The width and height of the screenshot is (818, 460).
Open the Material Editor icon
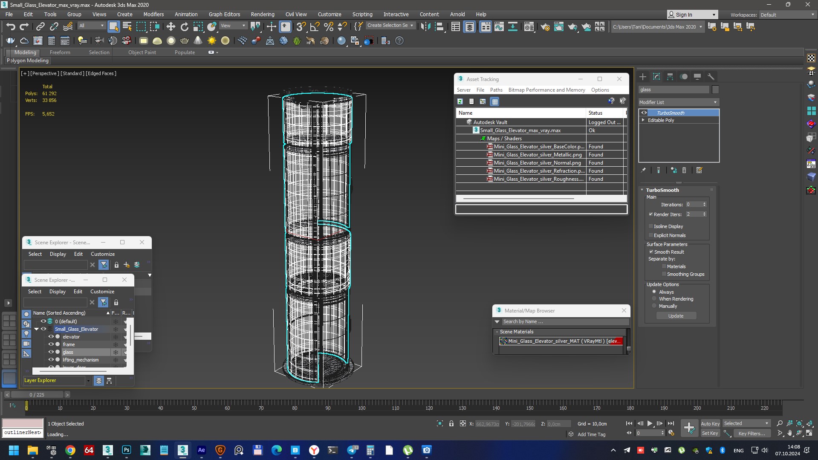click(529, 27)
